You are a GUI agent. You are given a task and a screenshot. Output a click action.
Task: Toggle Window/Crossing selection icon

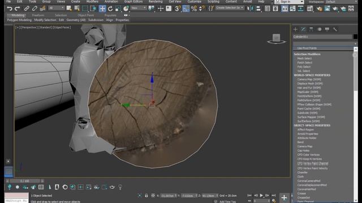[x=93, y=9]
